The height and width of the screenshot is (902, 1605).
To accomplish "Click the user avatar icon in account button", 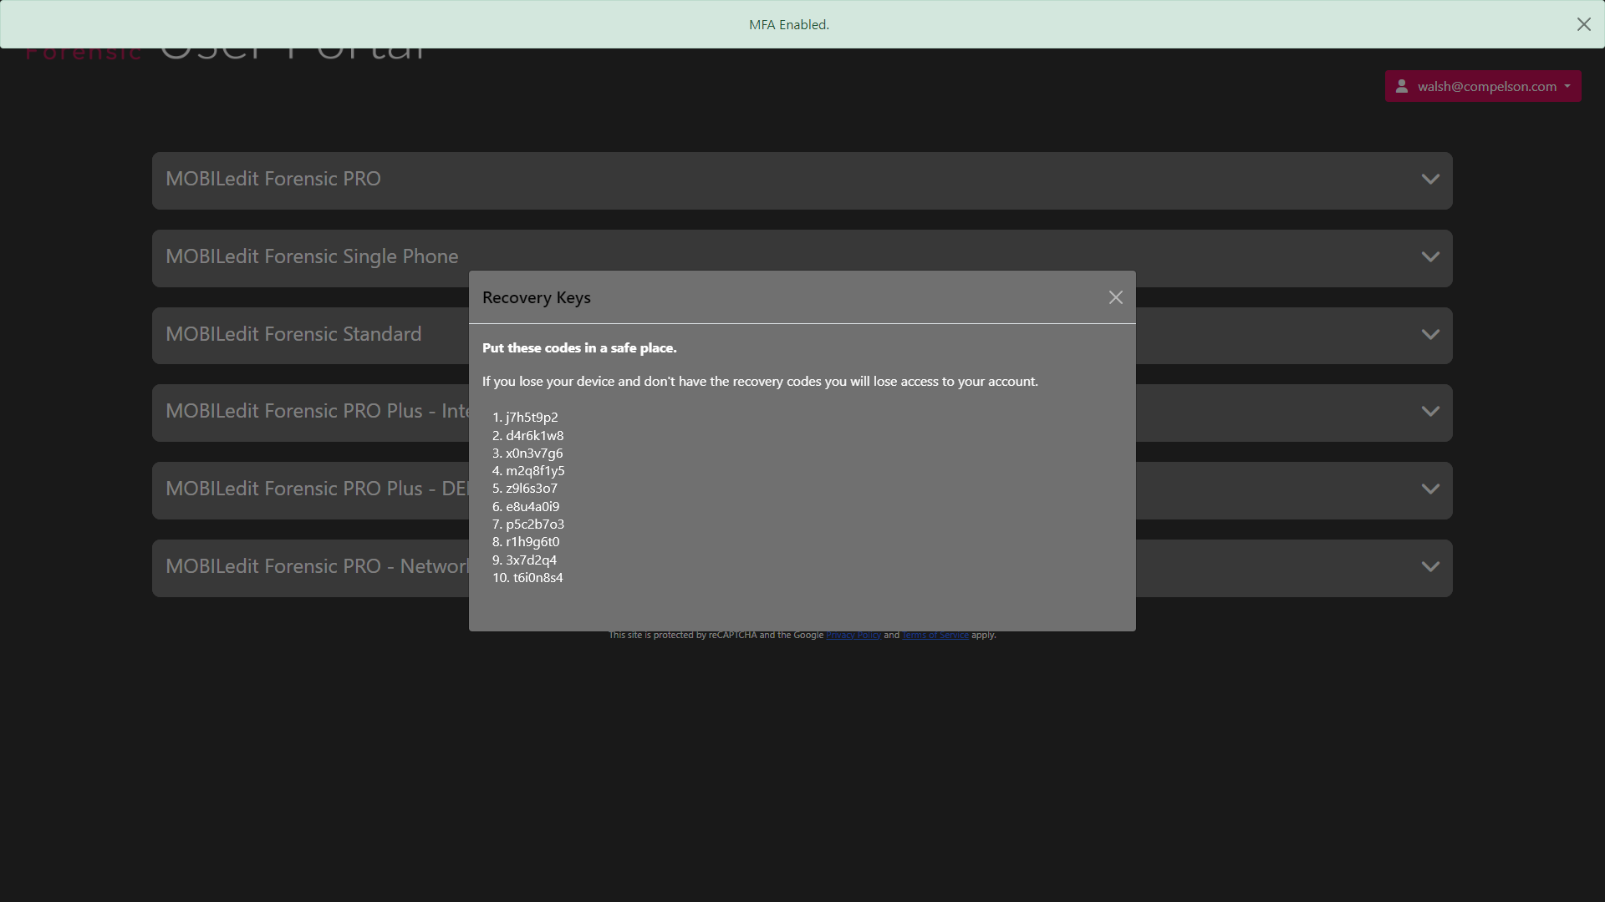I will [x=1402, y=86].
